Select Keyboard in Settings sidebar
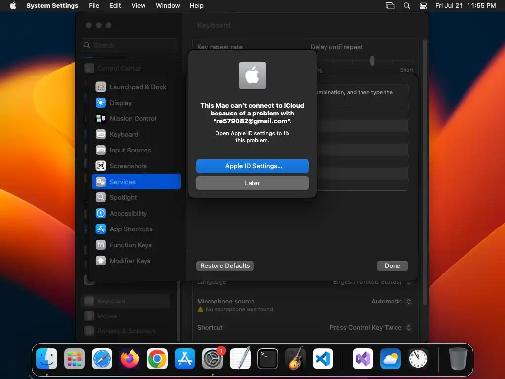The height and width of the screenshot is (379, 505). [126, 302]
